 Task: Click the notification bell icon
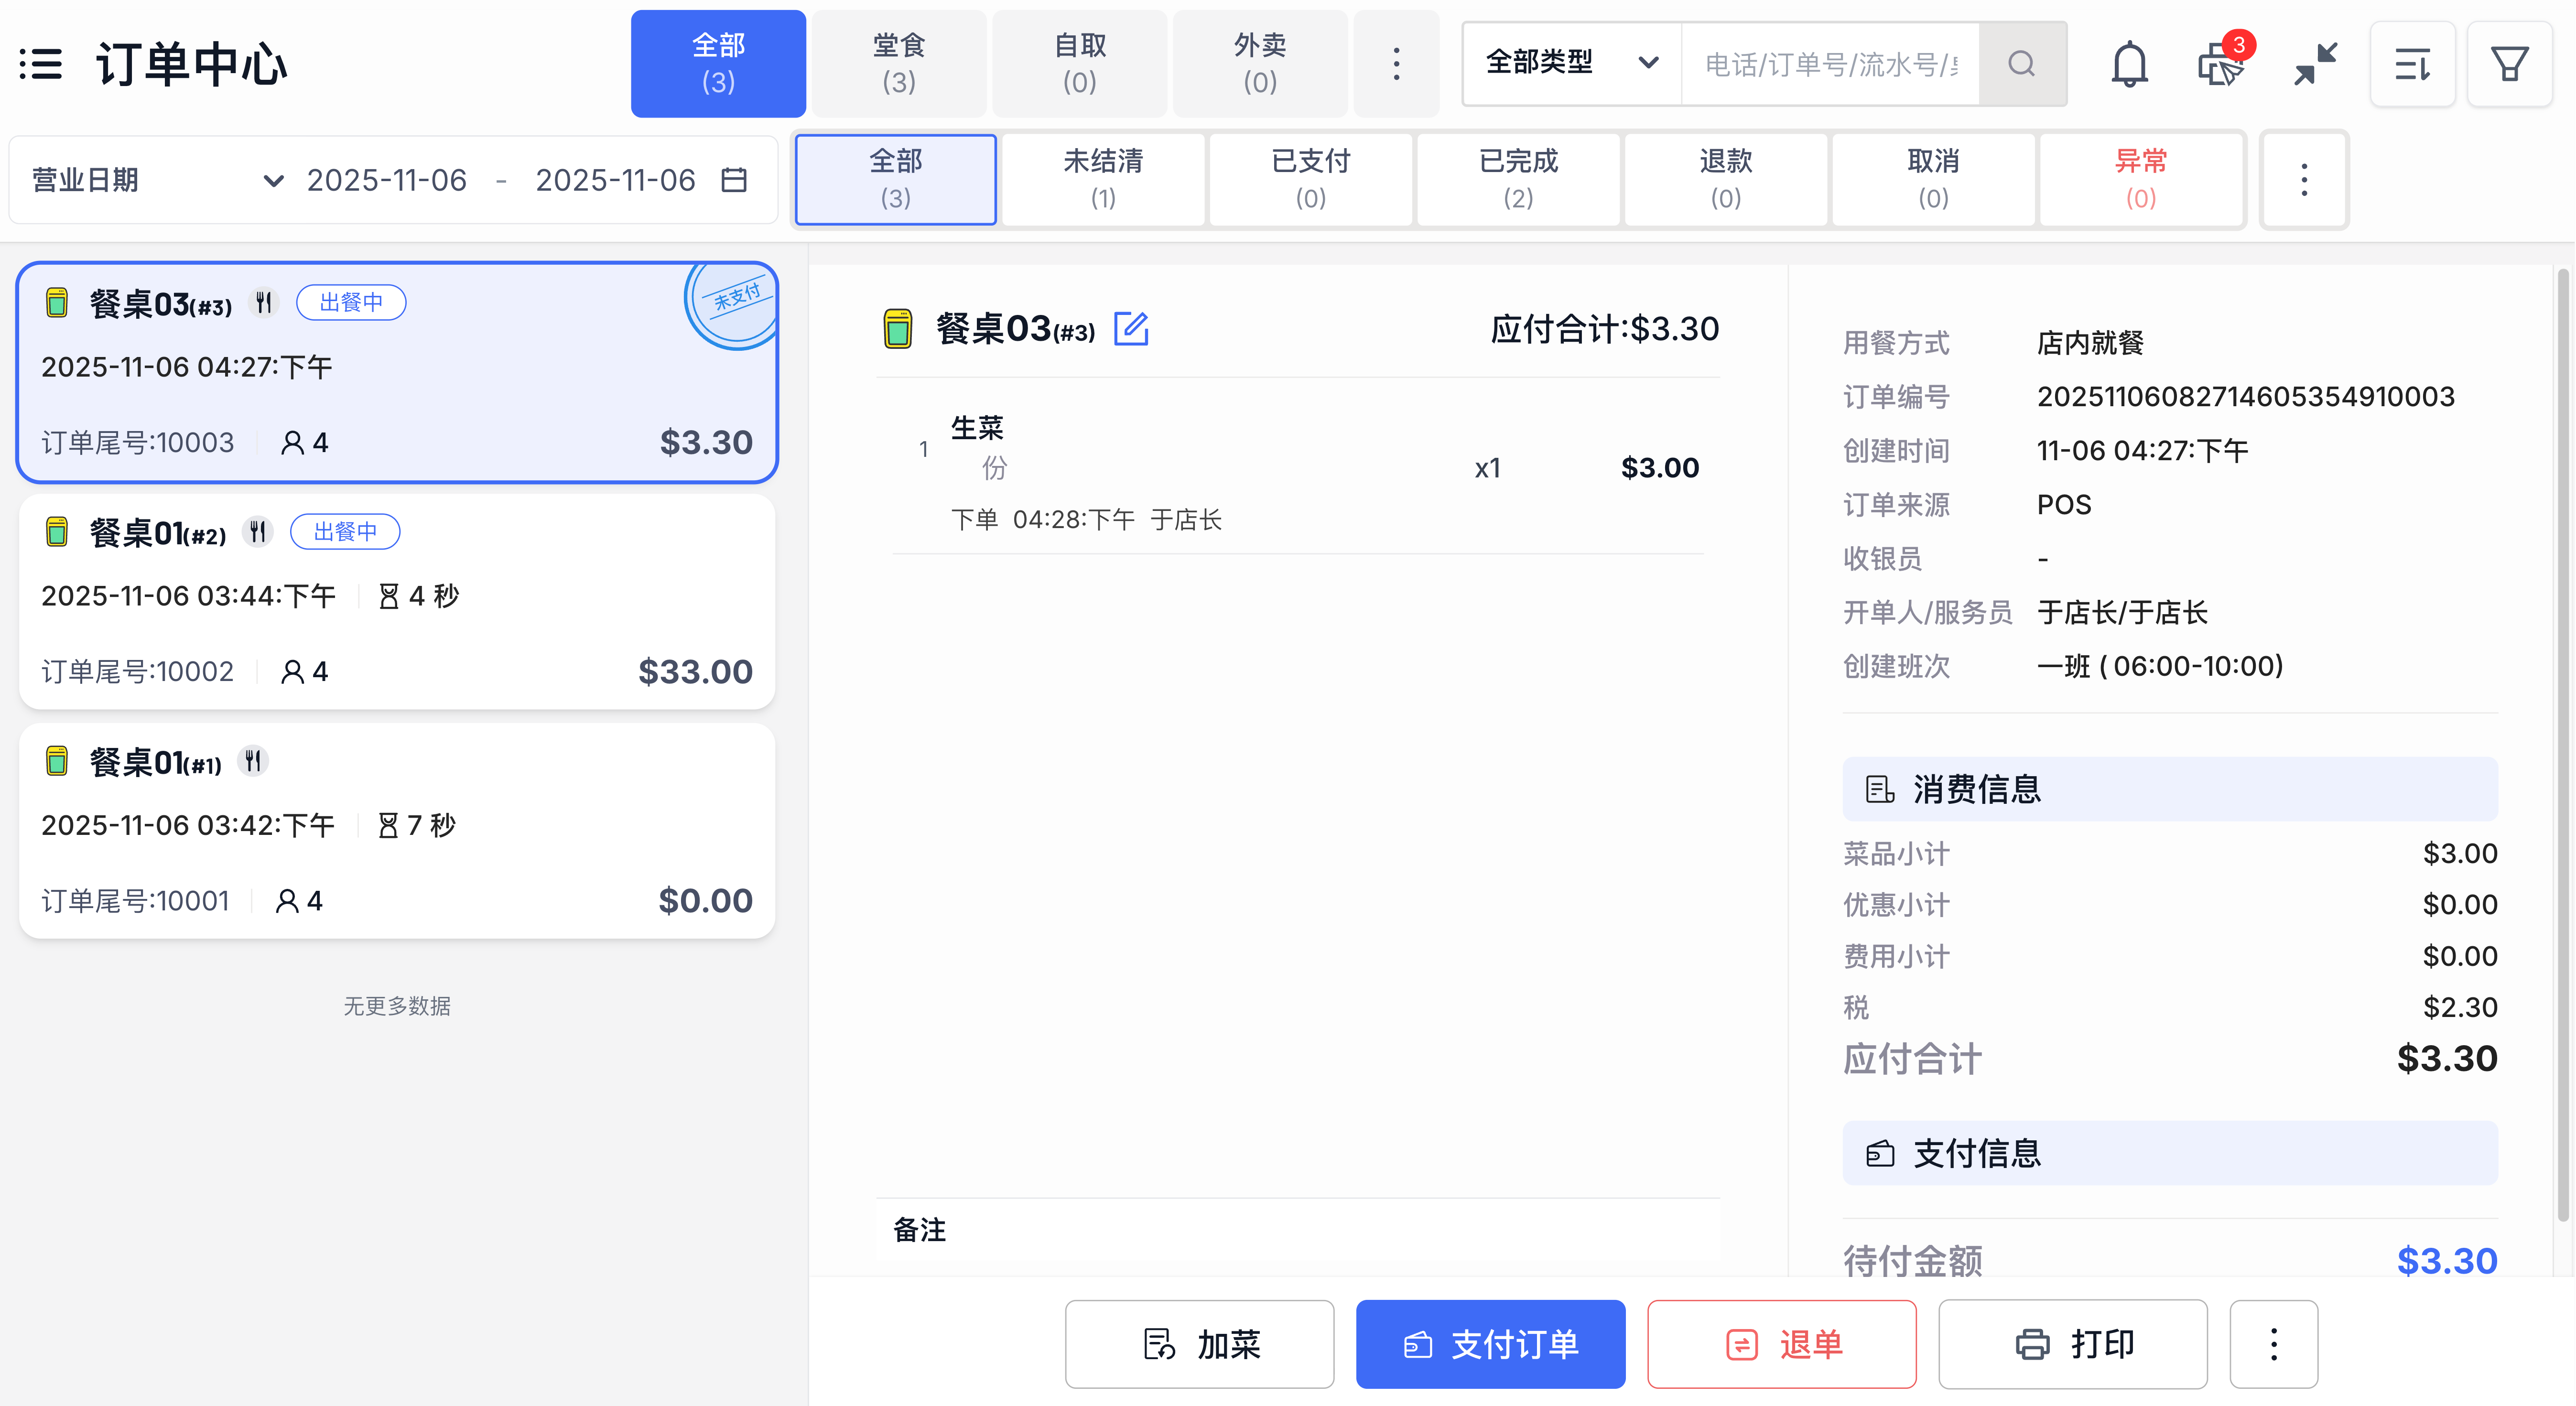2129,64
